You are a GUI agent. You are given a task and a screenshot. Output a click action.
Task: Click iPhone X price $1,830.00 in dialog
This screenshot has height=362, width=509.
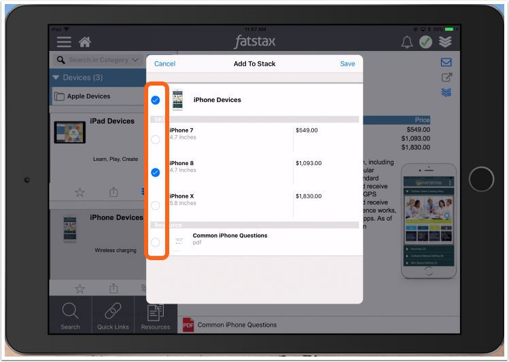(x=309, y=196)
